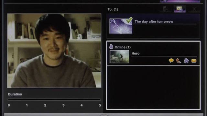
Task: Click the dimmed X icon in toolbar
Action: 194,9
